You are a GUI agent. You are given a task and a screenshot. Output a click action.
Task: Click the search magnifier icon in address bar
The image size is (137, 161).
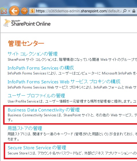click(x=124, y=11)
